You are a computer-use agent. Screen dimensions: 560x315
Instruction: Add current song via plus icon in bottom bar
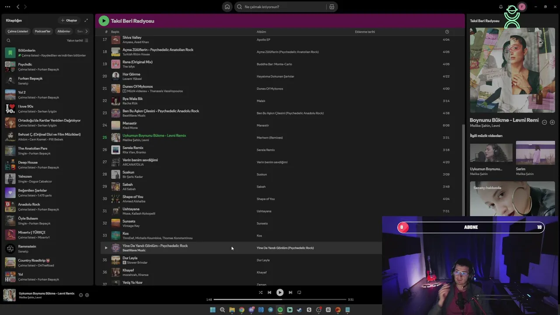tap(87, 295)
